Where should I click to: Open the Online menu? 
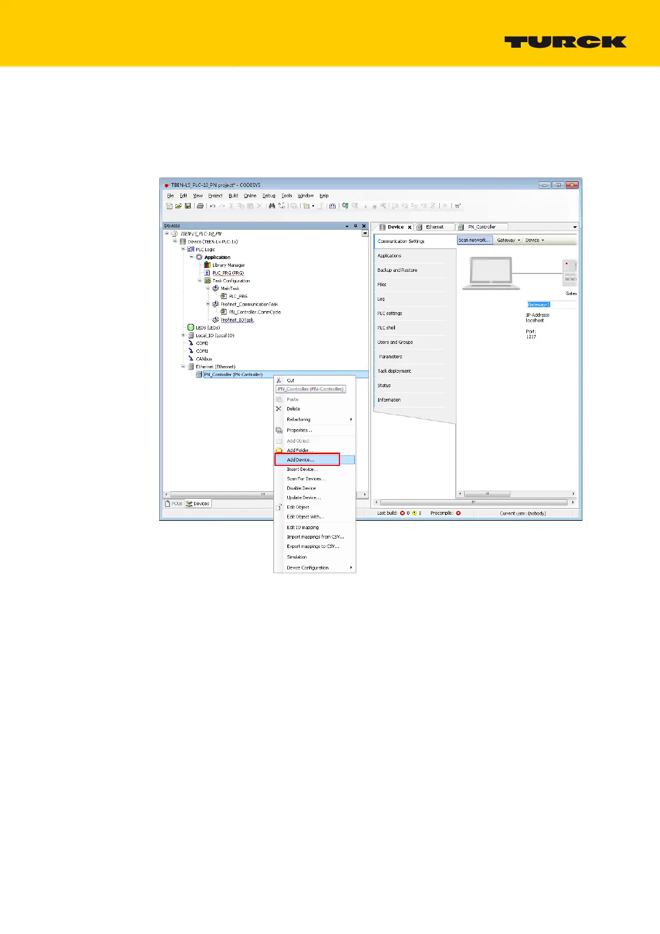(x=250, y=196)
